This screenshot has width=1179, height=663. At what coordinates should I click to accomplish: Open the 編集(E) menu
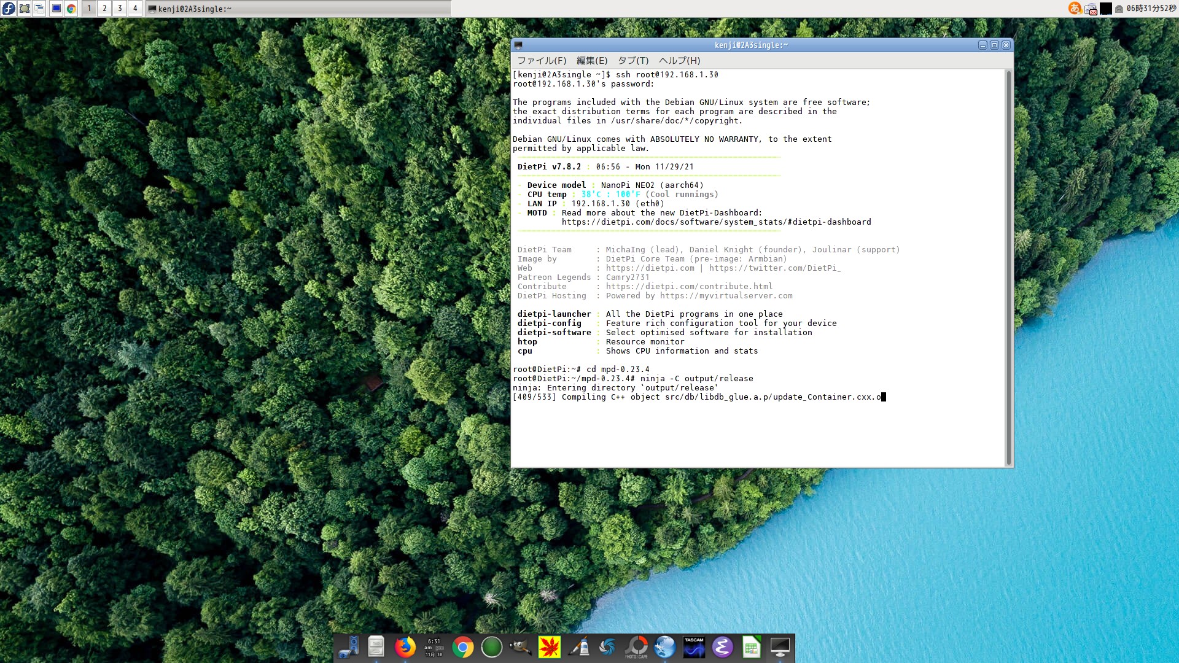click(591, 60)
